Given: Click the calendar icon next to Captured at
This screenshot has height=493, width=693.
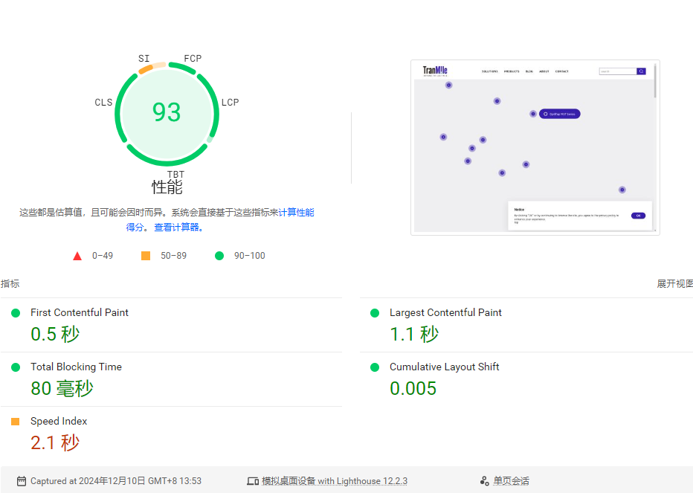Looking at the screenshot, I should click(22, 481).
